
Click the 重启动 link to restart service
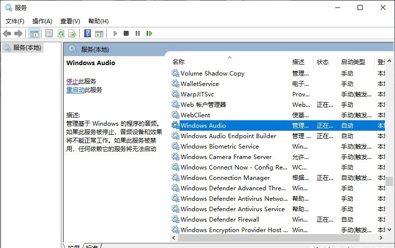point(75,90)
